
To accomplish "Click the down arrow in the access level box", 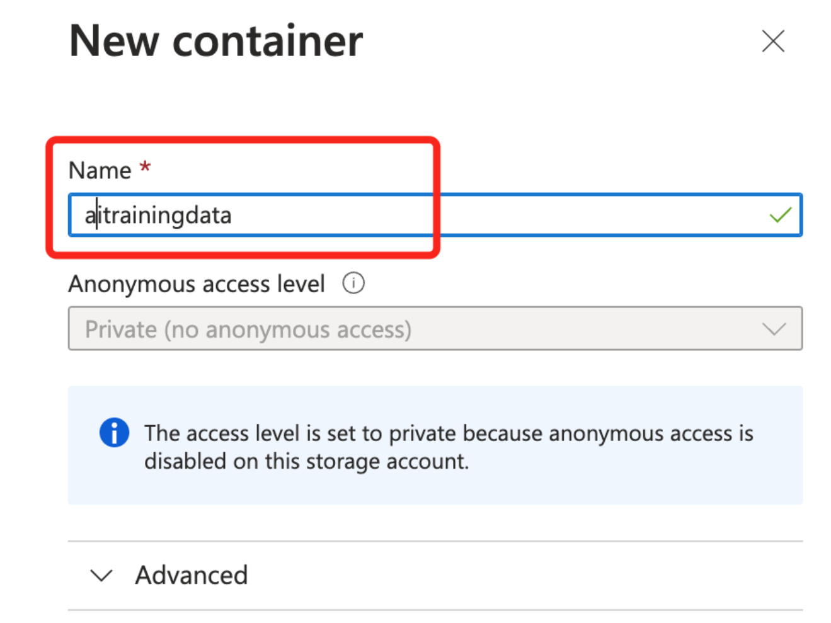I will [x=774, y=329].
